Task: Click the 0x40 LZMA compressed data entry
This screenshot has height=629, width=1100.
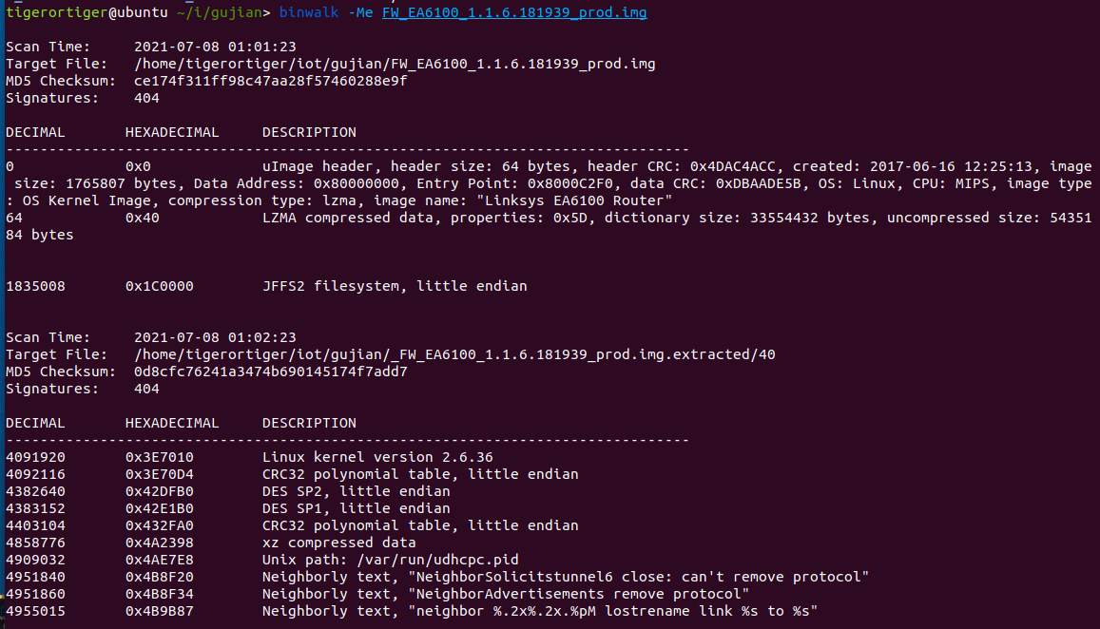Action: [549, 226]
